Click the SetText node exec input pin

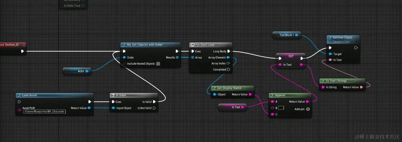[x=331, y=48]
